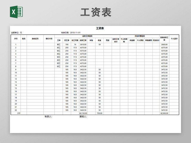Select the 应发工资 cell in row 9

click(83, 69)
